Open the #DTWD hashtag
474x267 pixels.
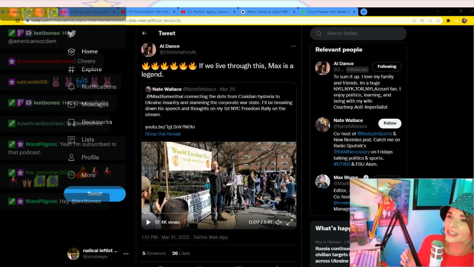click(x=342, y=164)
